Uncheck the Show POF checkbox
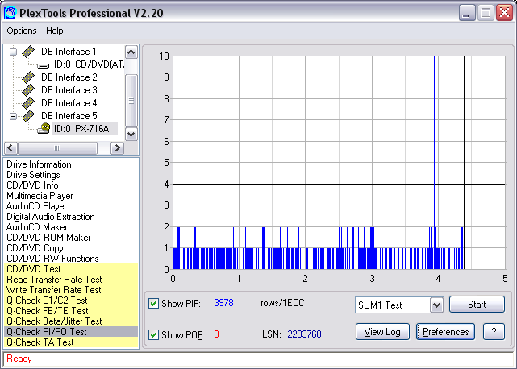This screenshot has width=517, height=369. [153, 334]
